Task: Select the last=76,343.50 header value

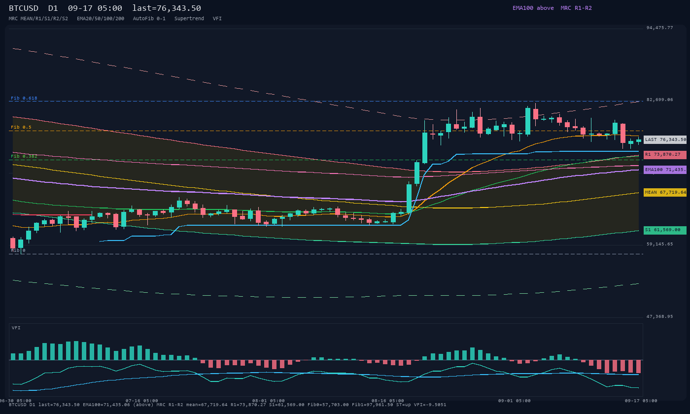Action: point(167,8)
